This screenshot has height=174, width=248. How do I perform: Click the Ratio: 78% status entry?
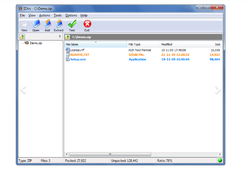[165, 160]
